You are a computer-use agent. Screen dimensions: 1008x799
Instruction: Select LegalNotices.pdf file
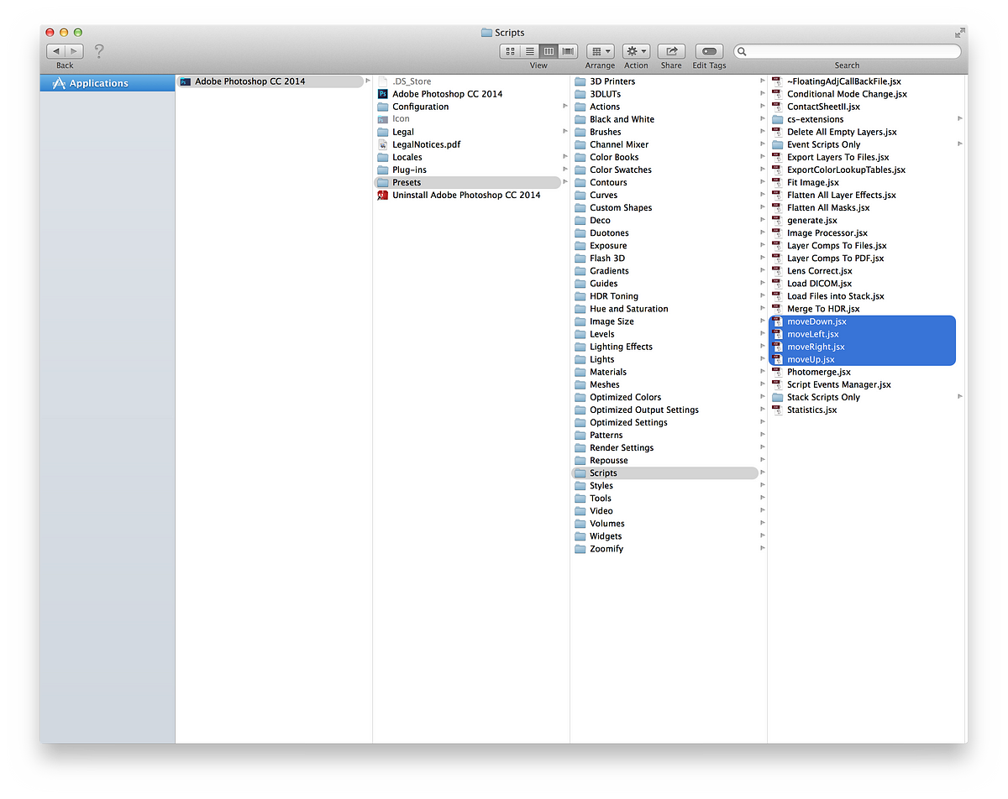click(426, 144)
